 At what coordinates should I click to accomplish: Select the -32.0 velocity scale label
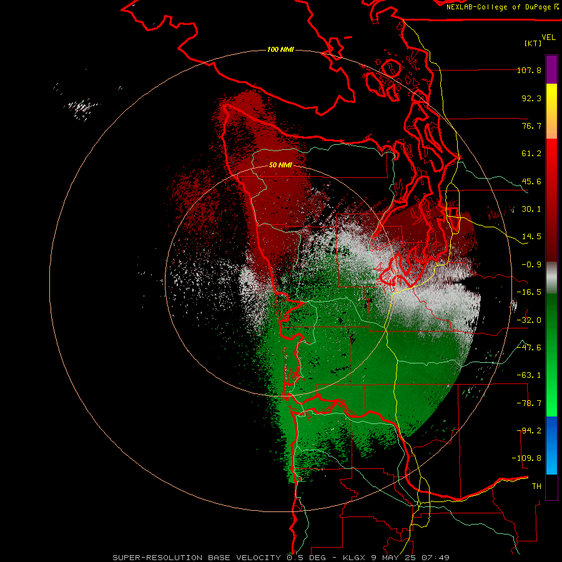[x=529, y=320]
